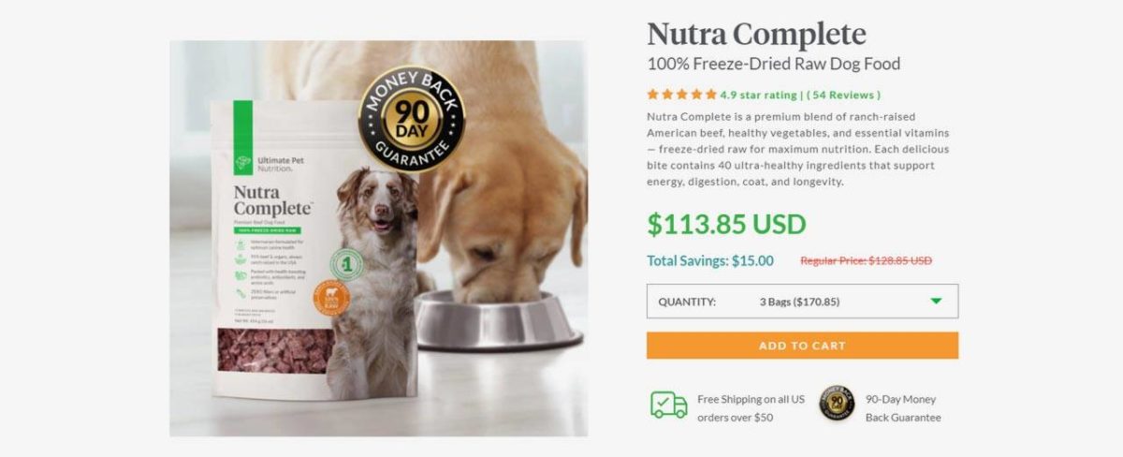This screenshot has width=1123, height=457.
Task: Click the free shipping truck icon
Action: [668, 404]
